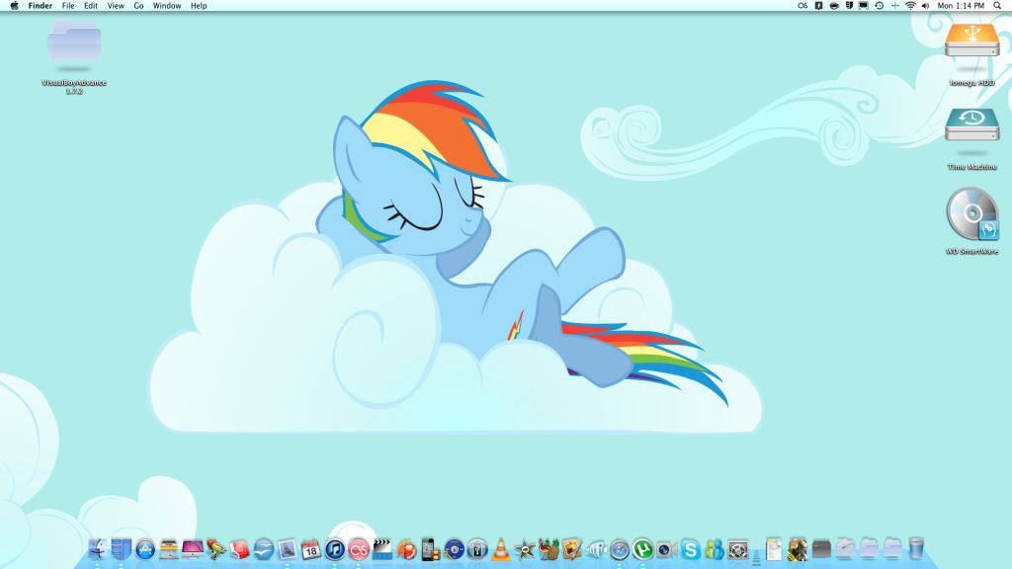
Task: Launch uTorrent from the dock
Action: 642,549
